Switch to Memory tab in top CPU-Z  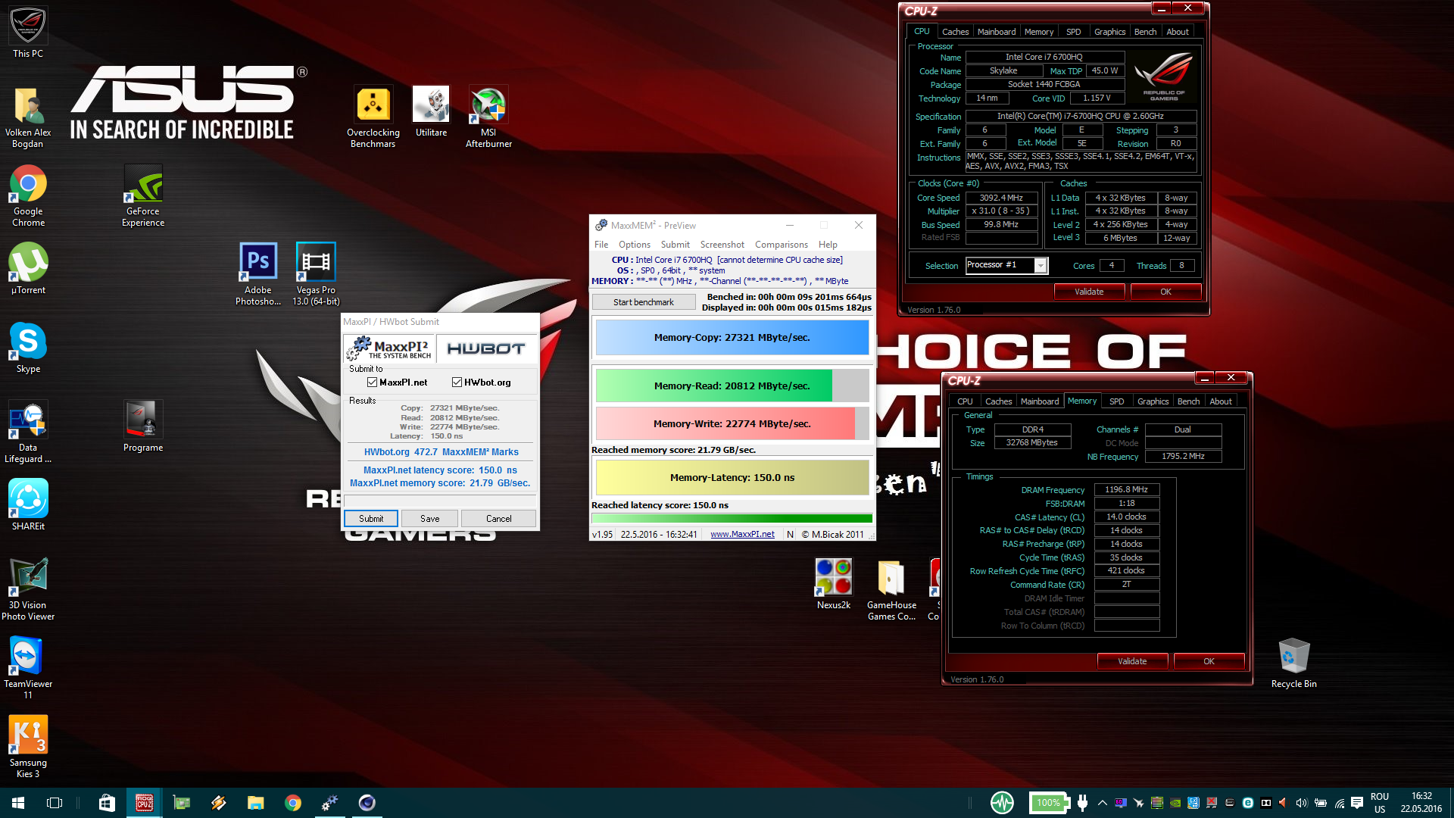point(1038,32)
